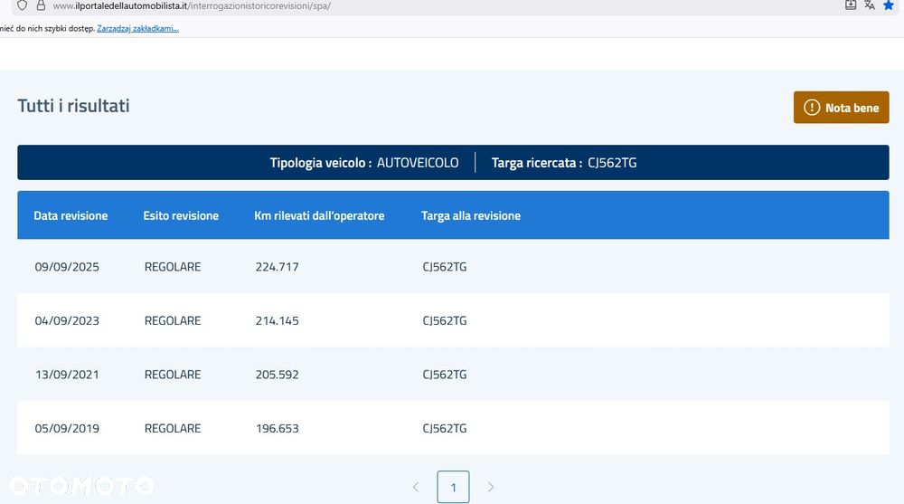Click the date 04/09/2023
The height and width of the screenshot is (504, 904).
[x=67, y=320]
